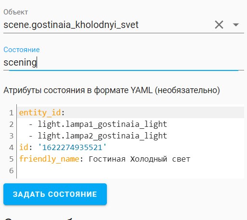
Task: Click the id value 1622274935521
Action: click(x=72, y=148)
